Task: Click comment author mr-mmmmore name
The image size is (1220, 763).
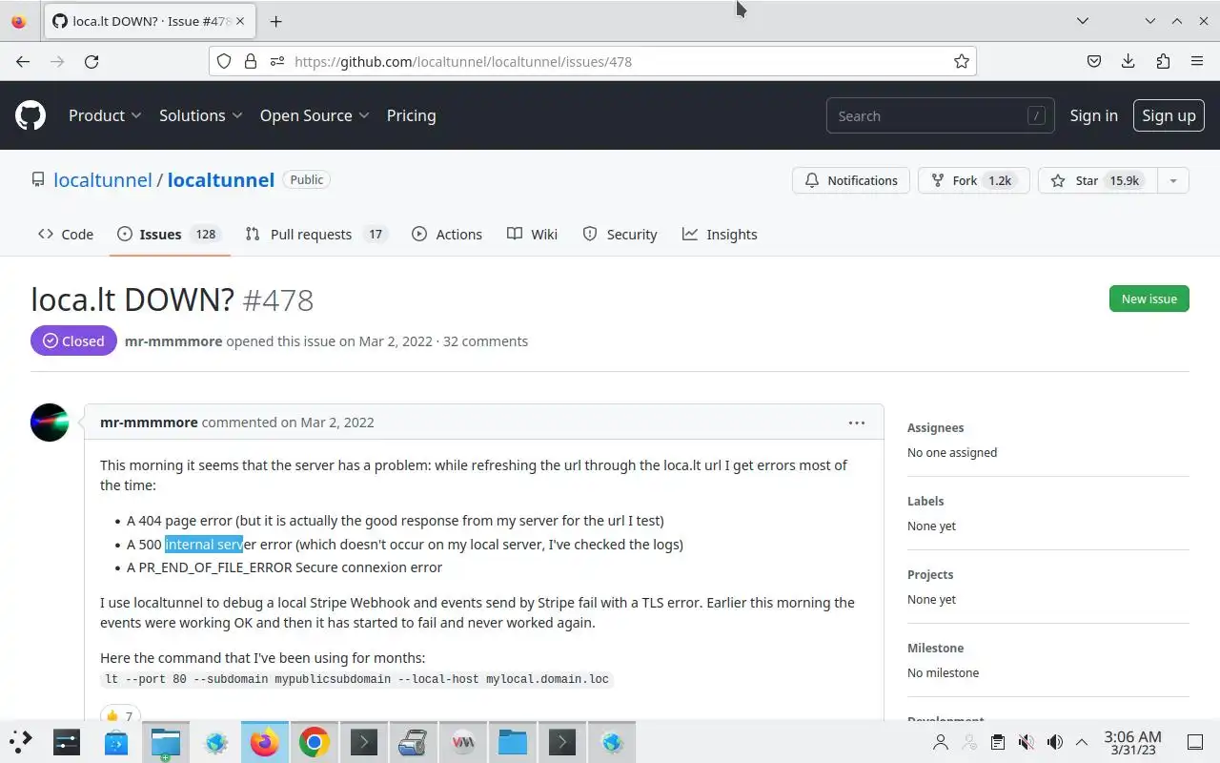Action: [x=149, y=423]
